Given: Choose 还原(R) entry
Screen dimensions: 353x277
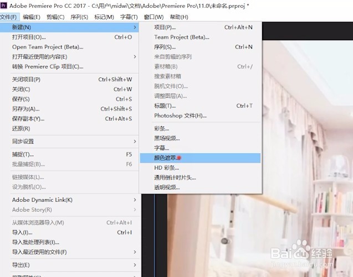Looking at the screenshot, I should pyautogui.click(x=69, y=128).
